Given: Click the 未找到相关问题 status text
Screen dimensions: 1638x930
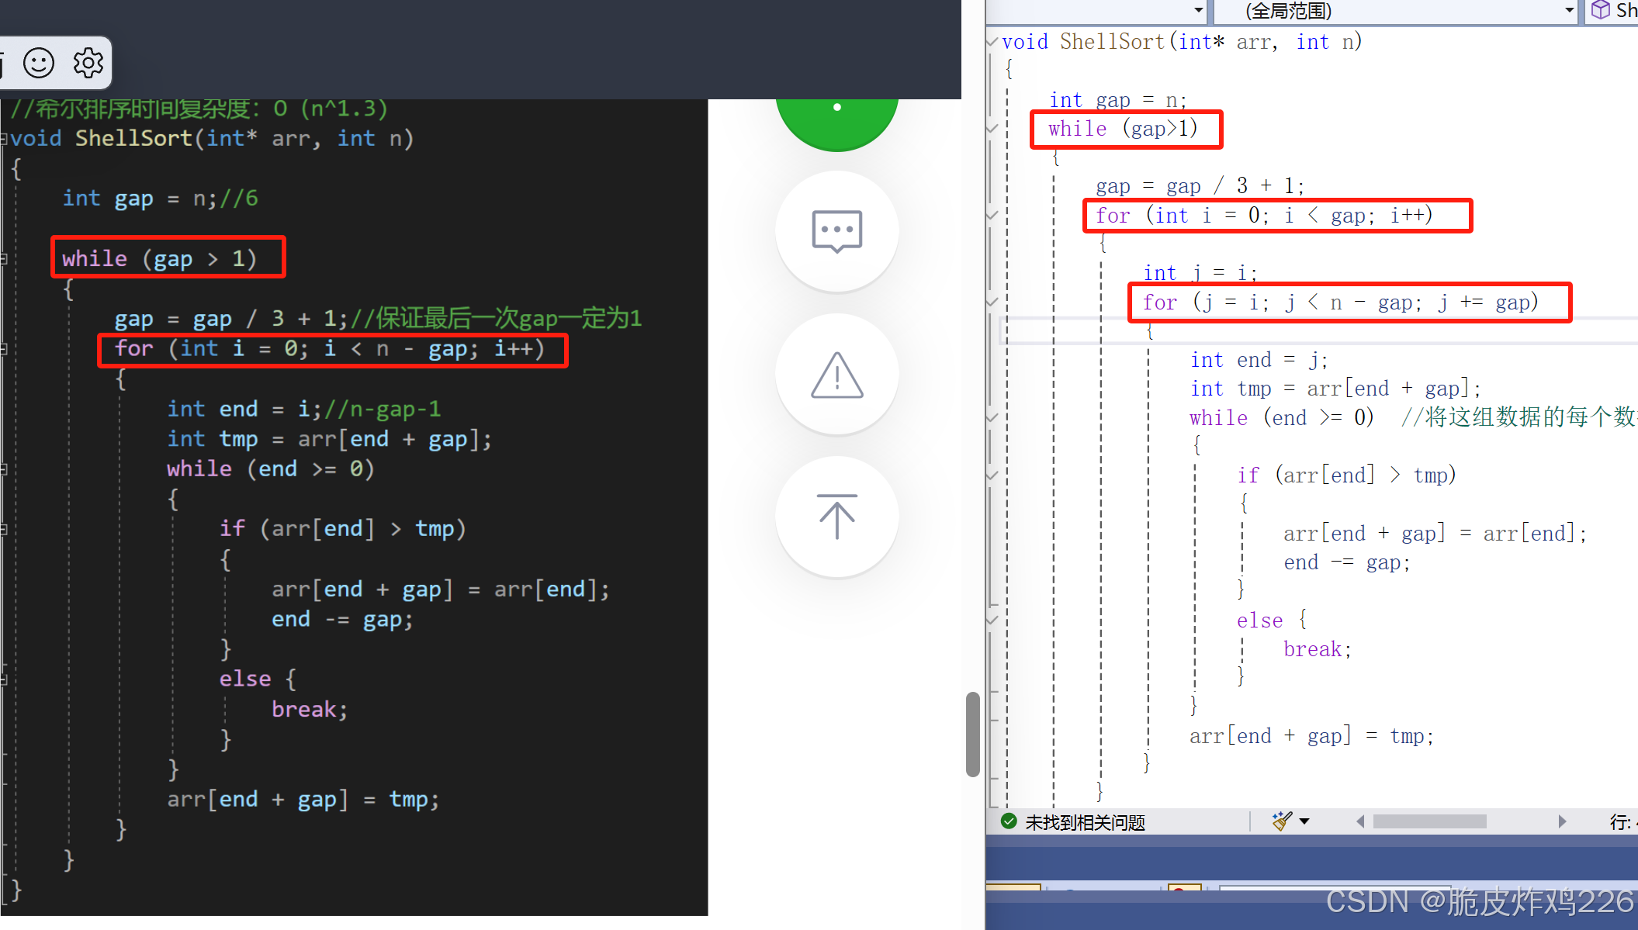Looking at the screenshot, I should click(x=1085, y=822).
